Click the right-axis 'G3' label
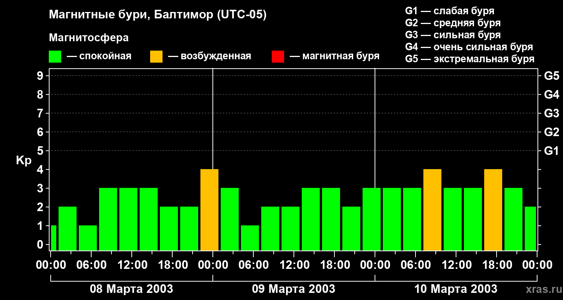The height and width of the screenshot is (300, 563). coord(551,113)
